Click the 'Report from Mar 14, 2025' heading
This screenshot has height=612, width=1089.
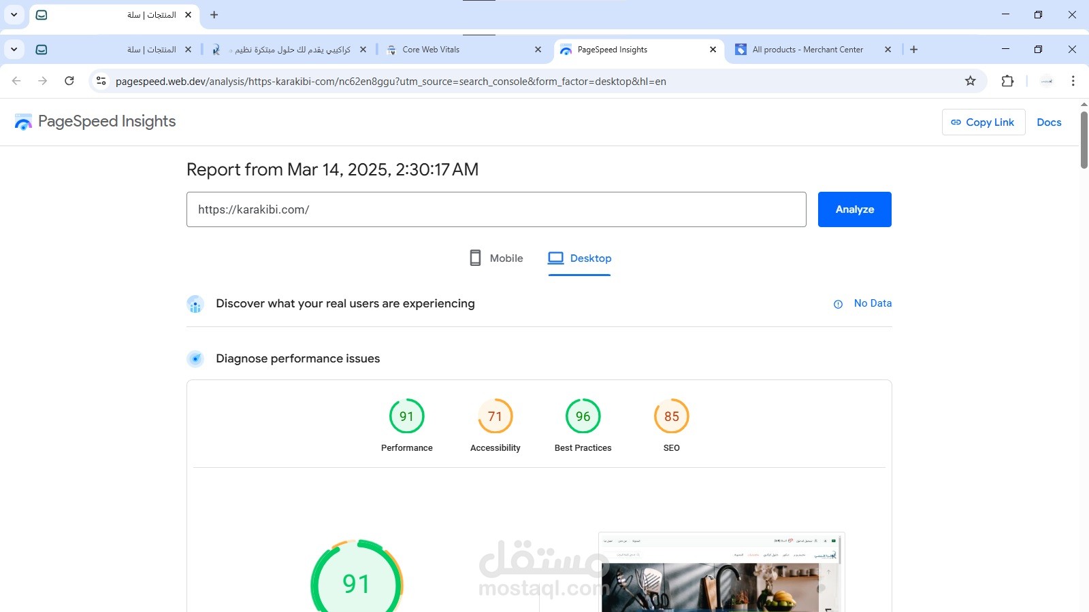click(332, 169)
